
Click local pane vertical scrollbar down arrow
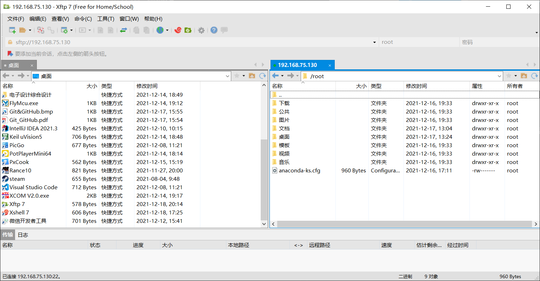(x=264, y=224)
